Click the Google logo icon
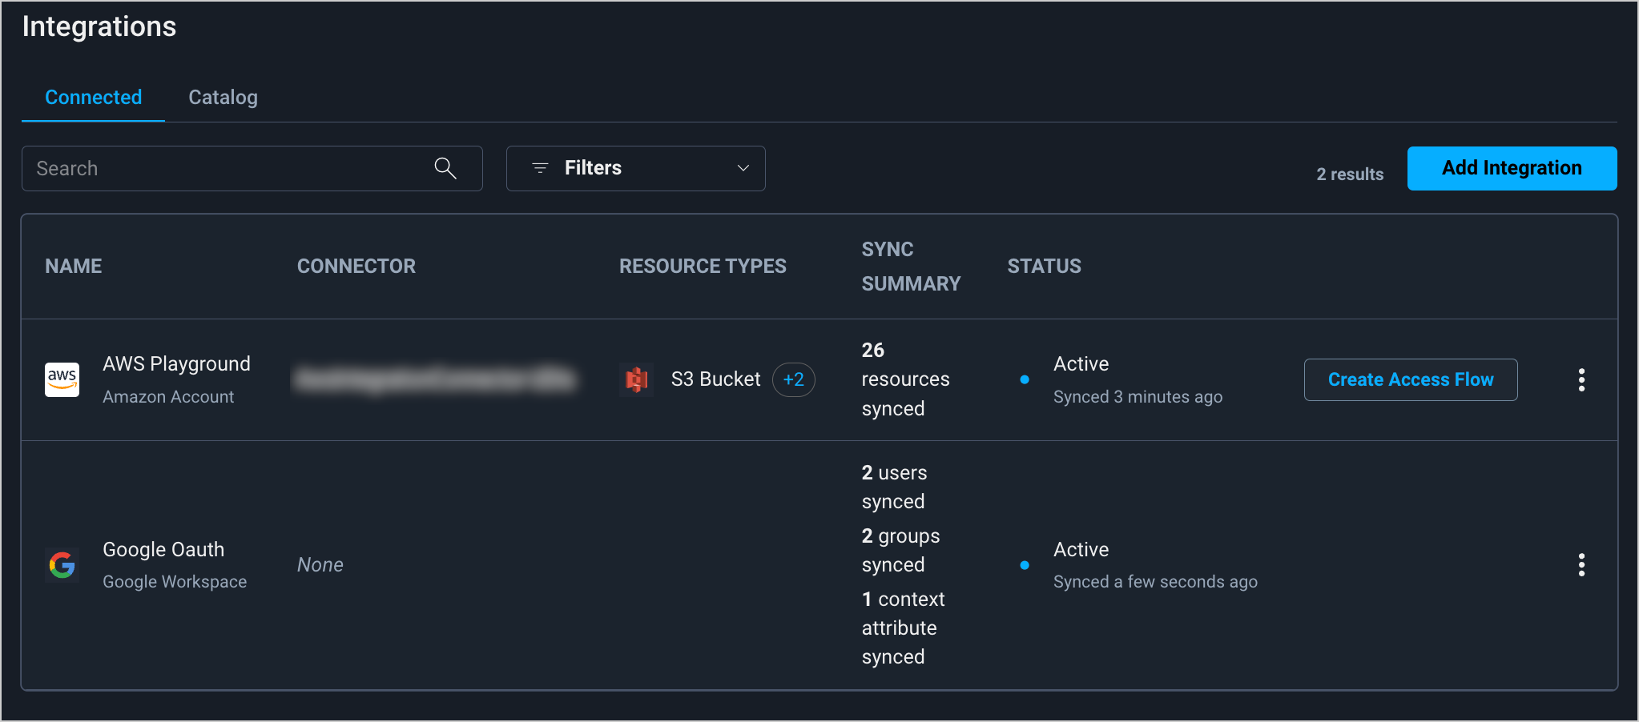 pos(62,565)
